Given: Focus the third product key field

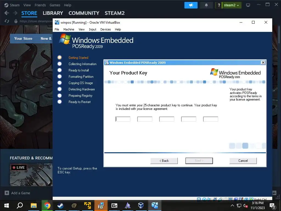Looking at the screenshot, I should coord(167,119).
